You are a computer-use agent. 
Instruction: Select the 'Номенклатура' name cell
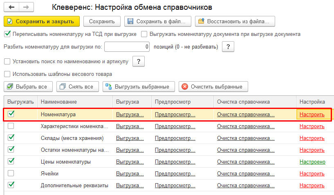(x=75, y=114)
